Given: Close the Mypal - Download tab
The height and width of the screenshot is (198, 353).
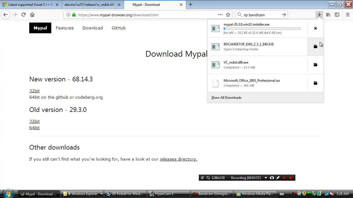Looking at the screenshot, I should (181, 5).
